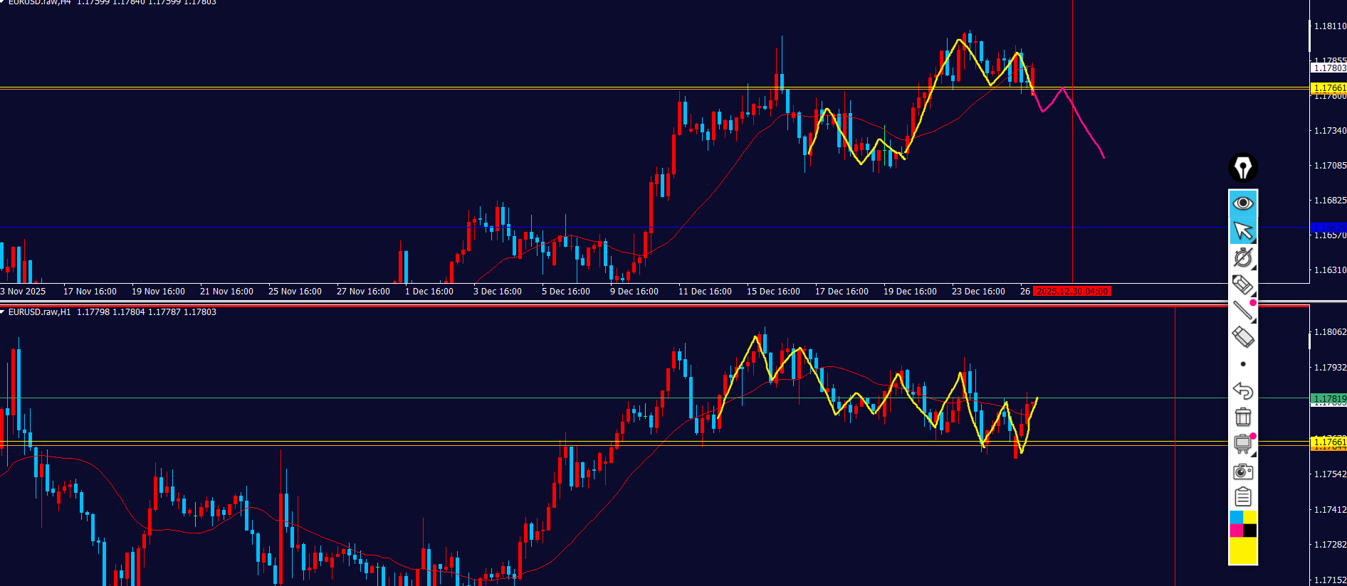Expand the EURUSD.raw,H1 chart title arrow
1347x586 pixels.
3,312
